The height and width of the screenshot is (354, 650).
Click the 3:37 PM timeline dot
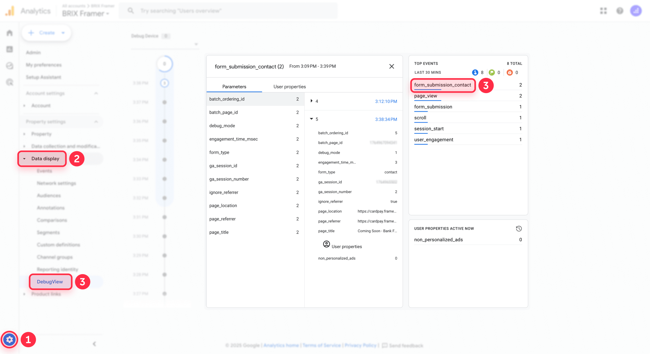click(x=165, y=102)
